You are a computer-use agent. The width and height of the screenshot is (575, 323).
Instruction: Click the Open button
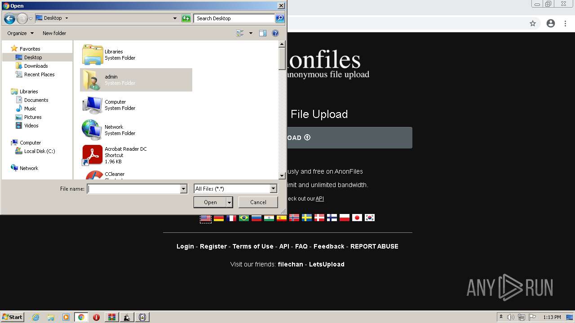[x=210, y=202]
